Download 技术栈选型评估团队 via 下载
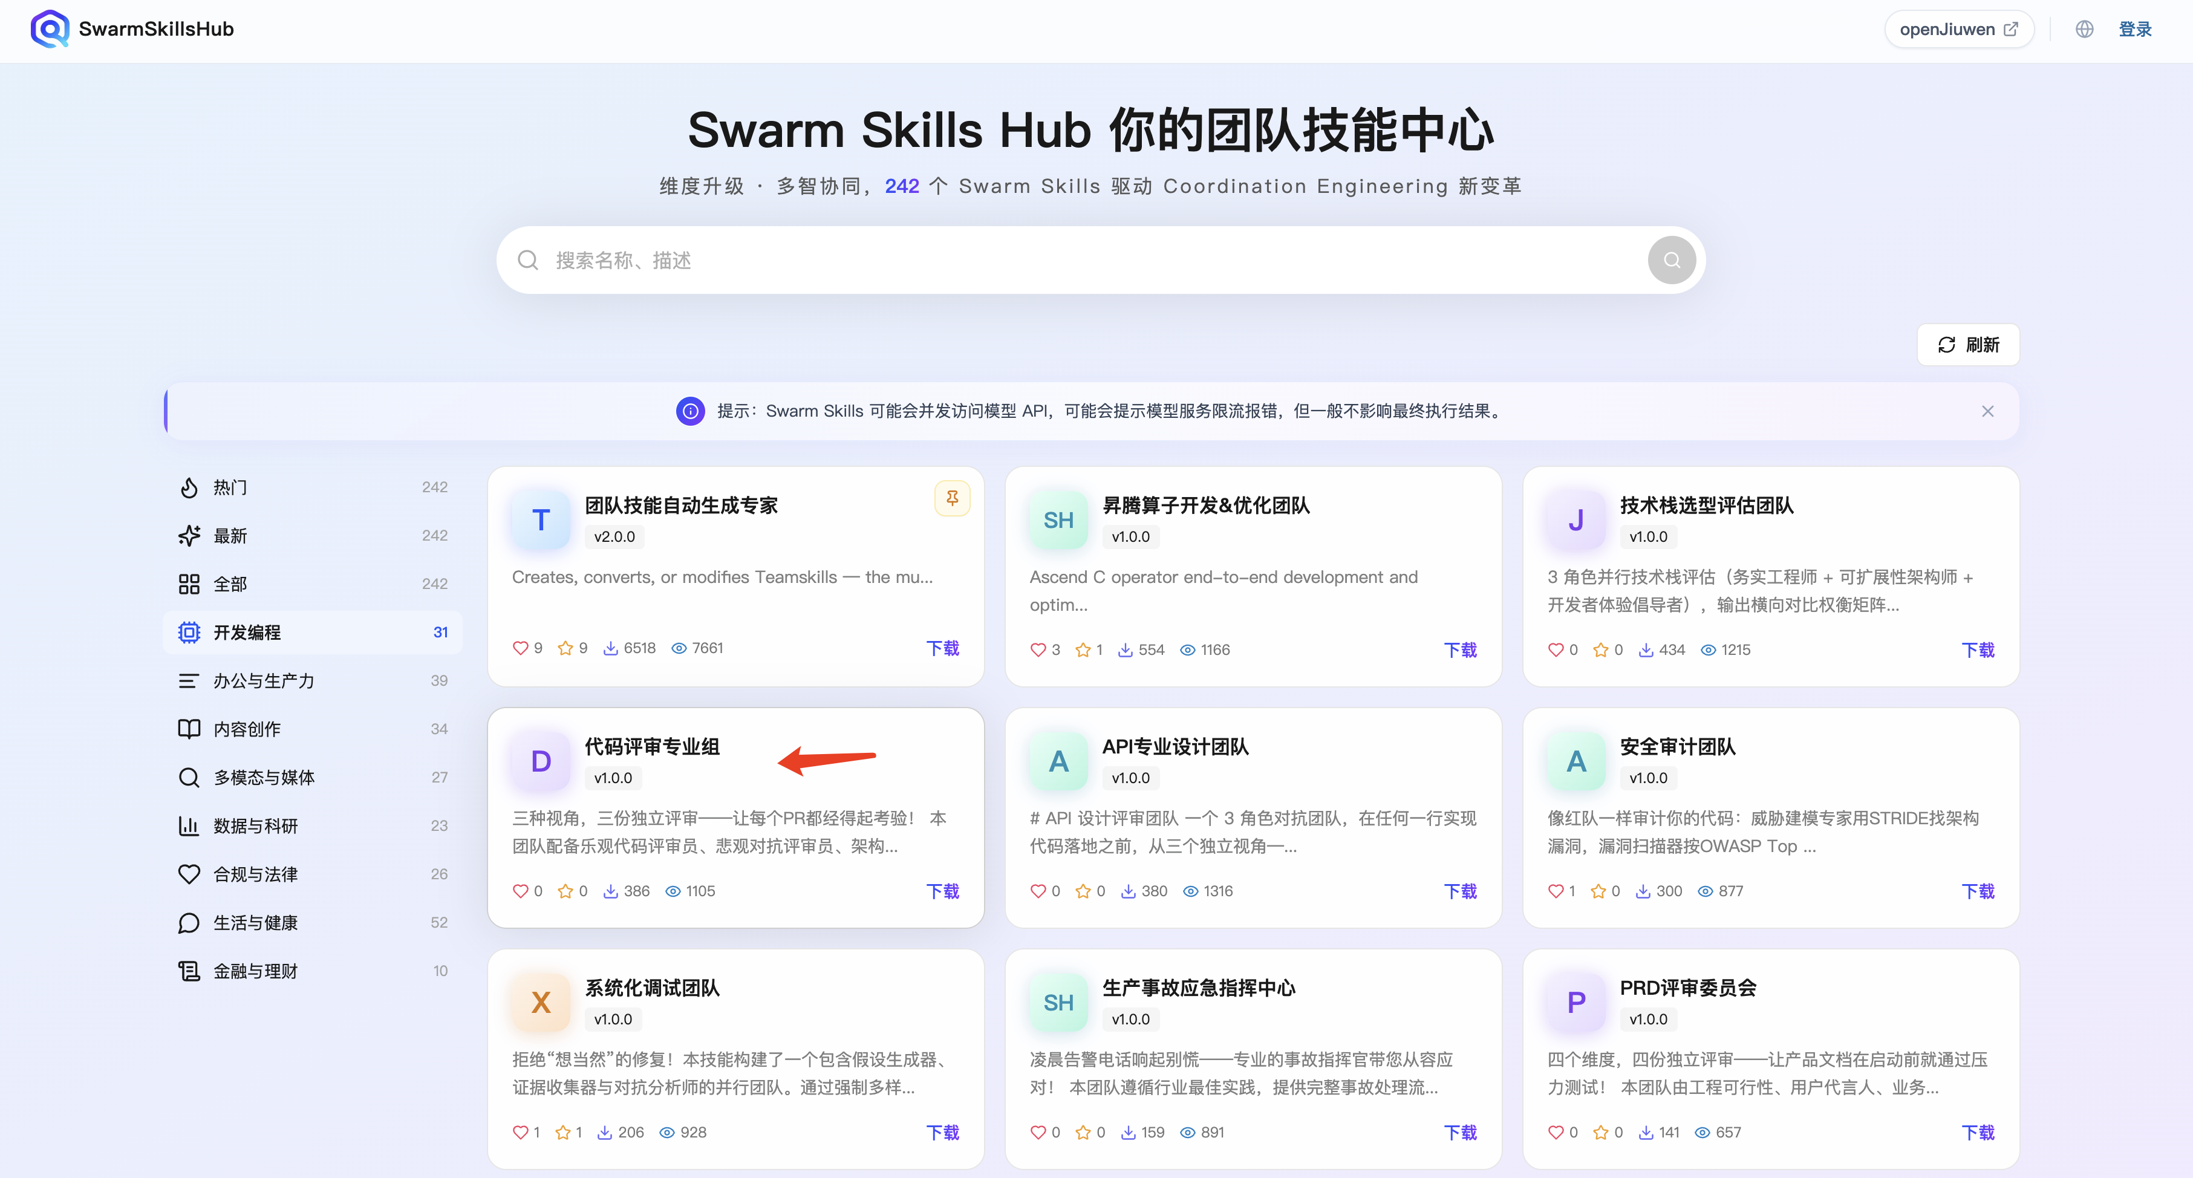The image size is (2193, 1178). (1978, 650)
